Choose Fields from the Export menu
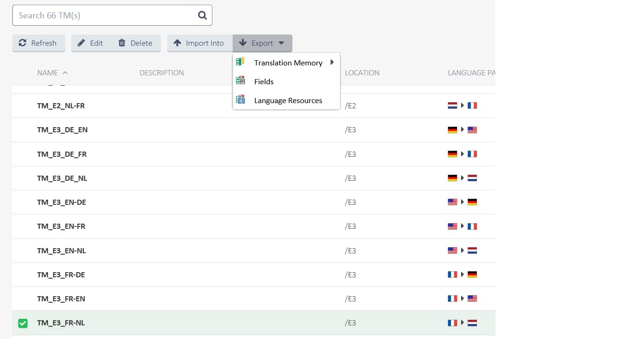The height and width of the screenshot is (339, 623). point(264,81)
